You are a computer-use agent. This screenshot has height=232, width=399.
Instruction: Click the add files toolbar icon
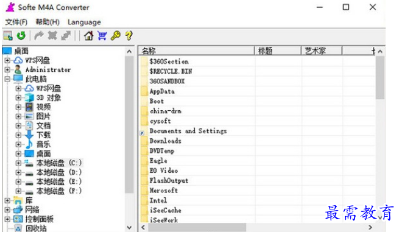[x=8, y=35]
